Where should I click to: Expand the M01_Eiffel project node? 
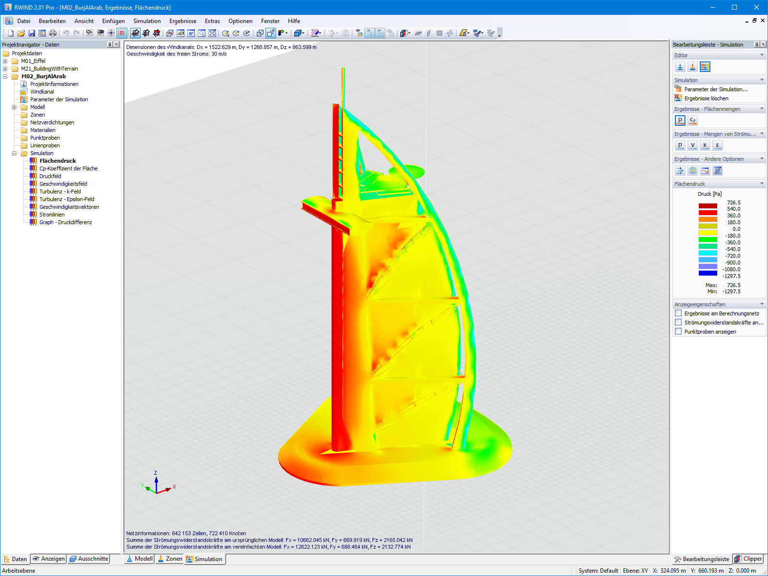coord(5,61)
